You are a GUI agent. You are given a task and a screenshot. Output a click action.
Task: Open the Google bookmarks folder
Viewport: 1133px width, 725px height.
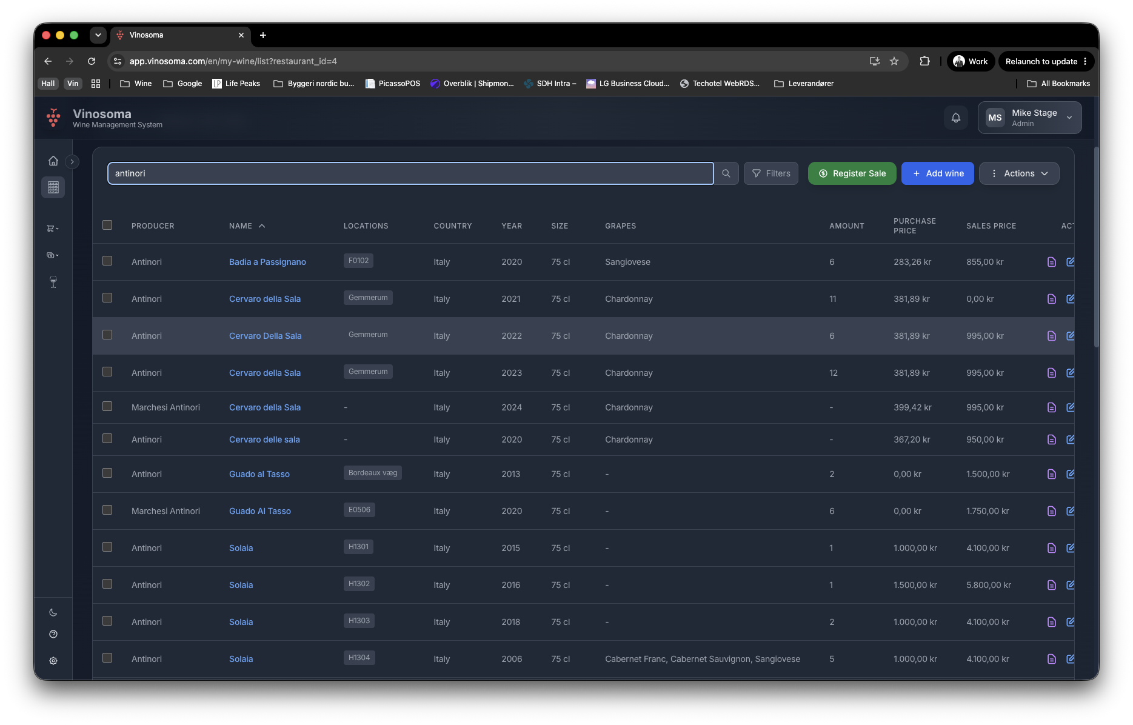(182, 84)
